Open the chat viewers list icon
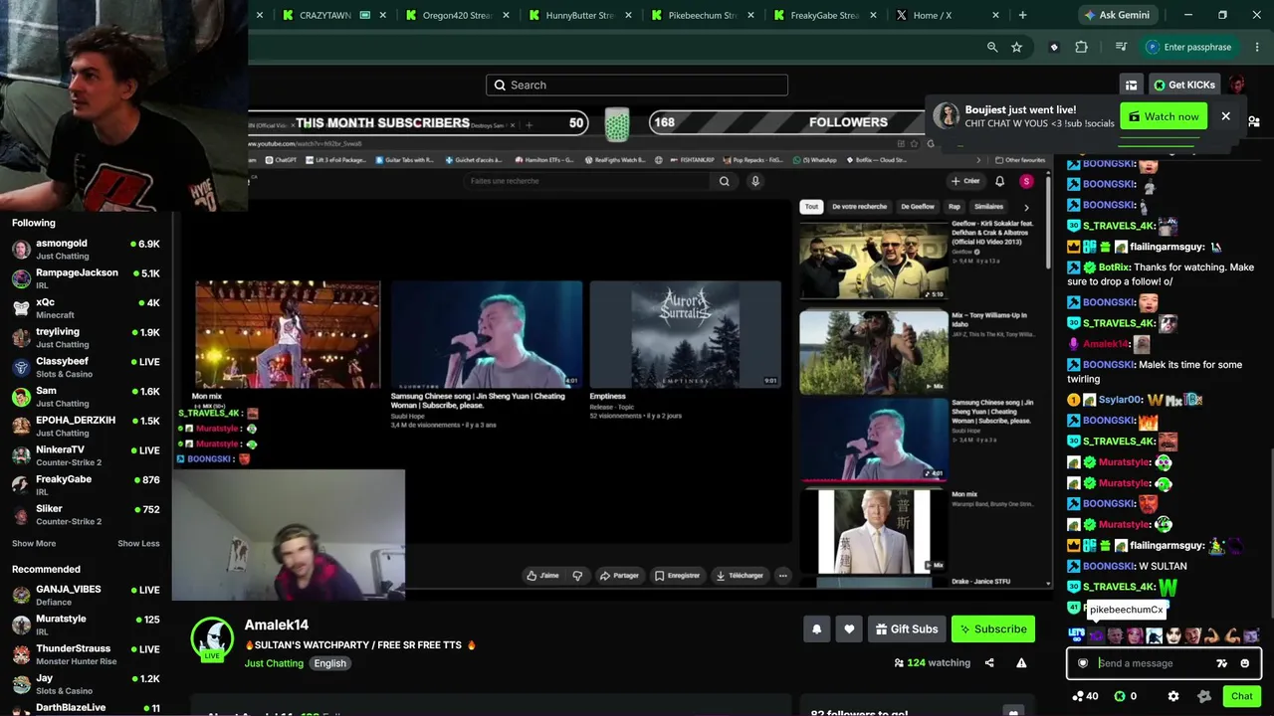Image resolution: width=1274 pixels, height=716 pixels. coord(1254,121)
